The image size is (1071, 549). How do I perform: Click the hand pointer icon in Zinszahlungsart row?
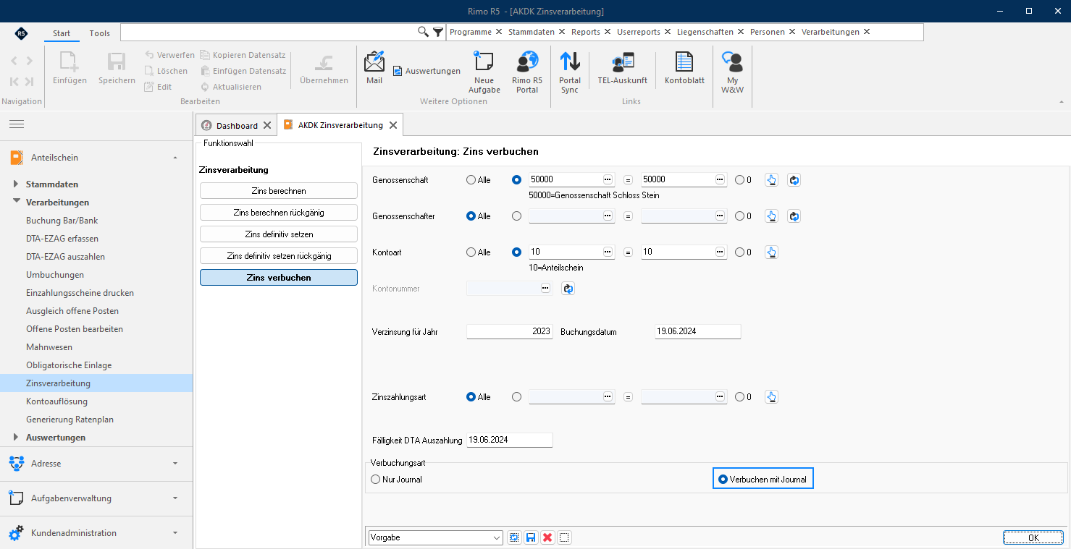(771, 397)
